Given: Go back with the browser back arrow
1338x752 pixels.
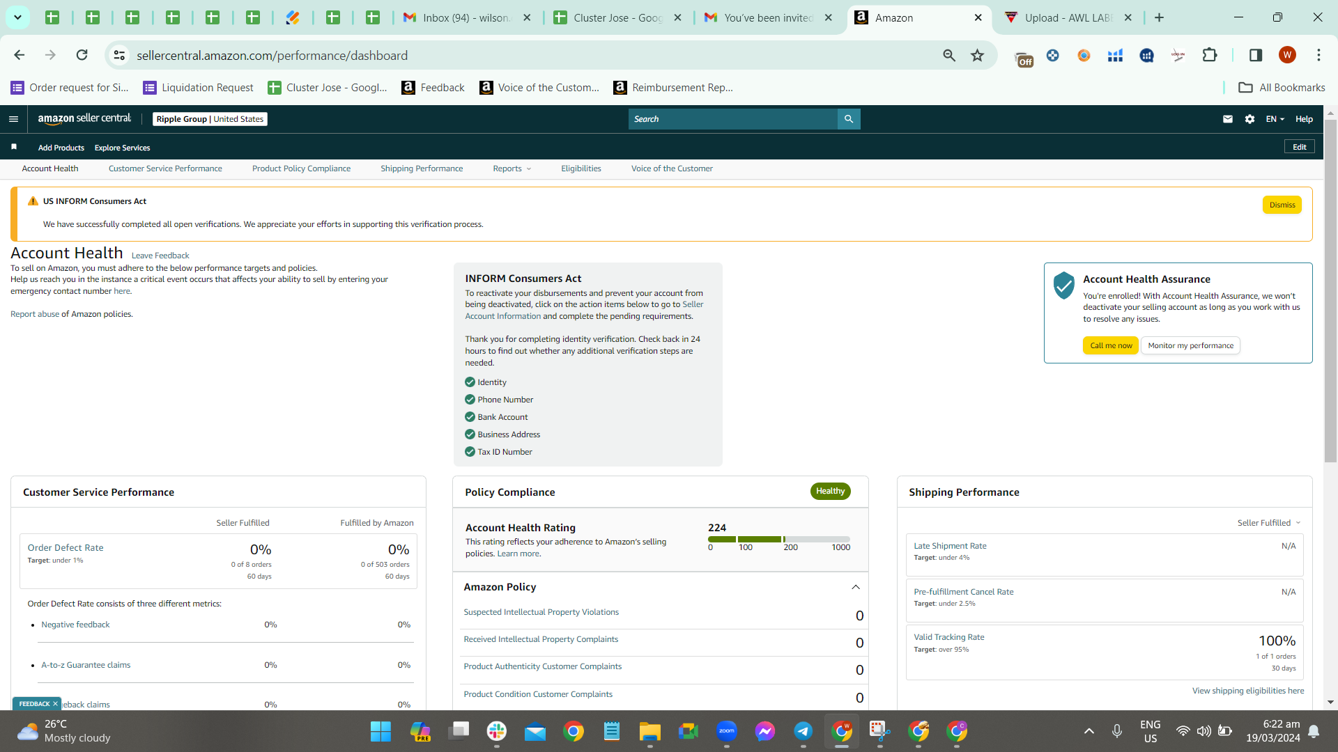Looking at the screenshot, I should [20, 55].
